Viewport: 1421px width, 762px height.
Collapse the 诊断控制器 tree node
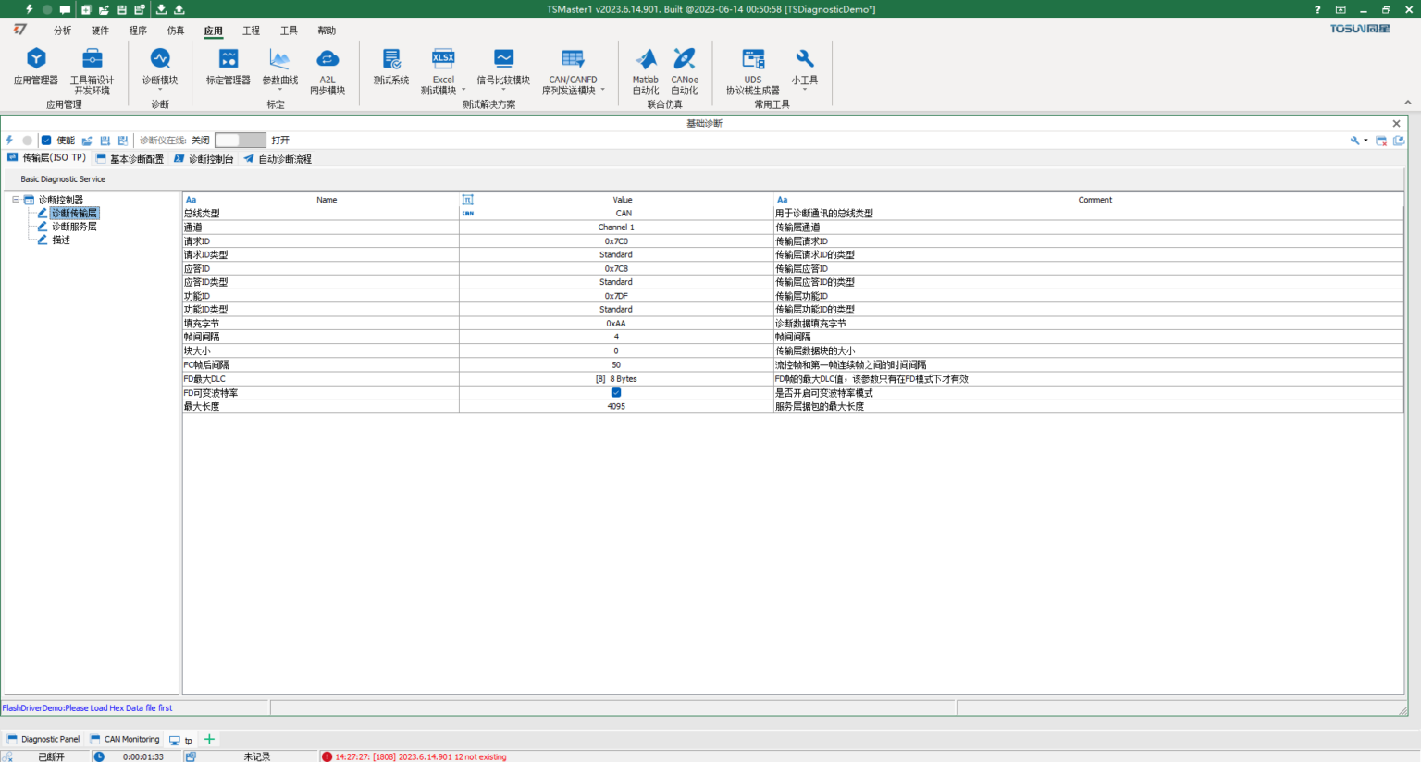18,199
